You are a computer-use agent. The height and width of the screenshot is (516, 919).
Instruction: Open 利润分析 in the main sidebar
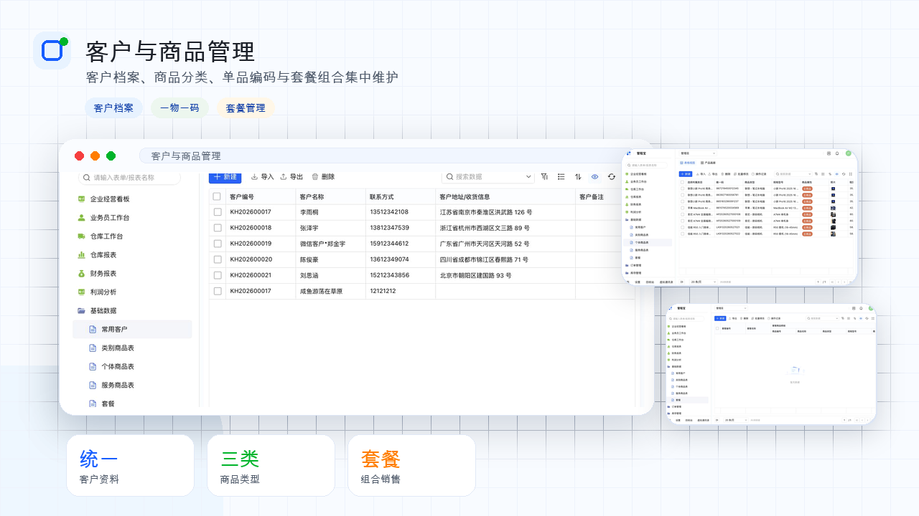pyautogui.click(x=97, y=292)
